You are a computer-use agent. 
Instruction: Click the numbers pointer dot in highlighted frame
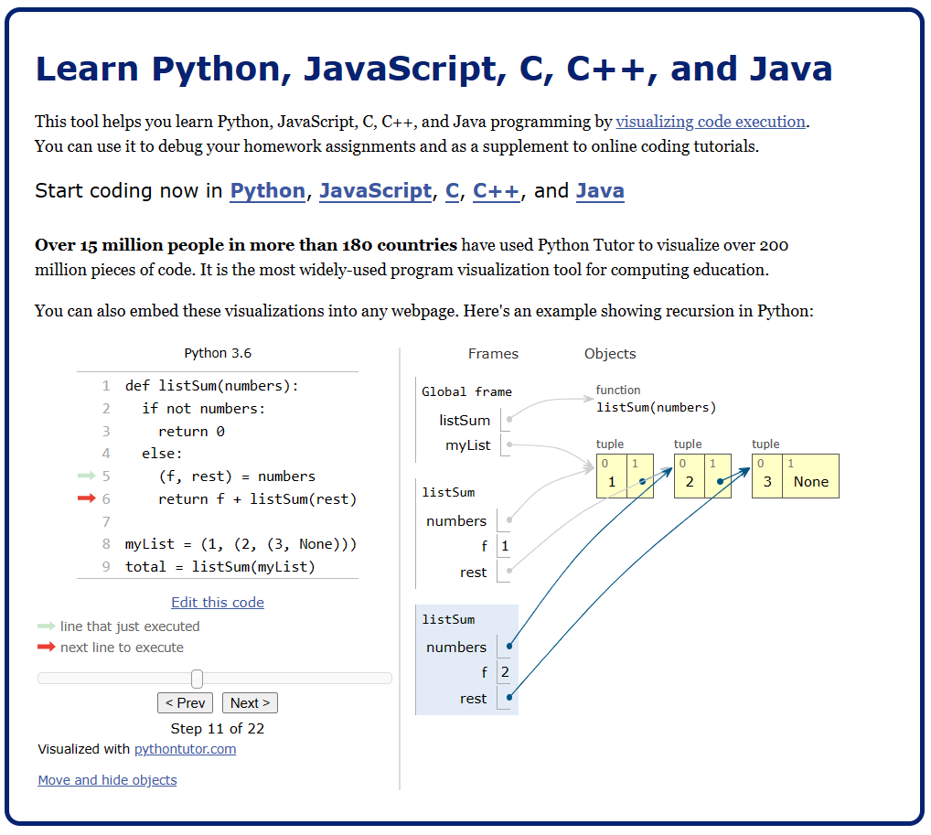click(508, 646)
